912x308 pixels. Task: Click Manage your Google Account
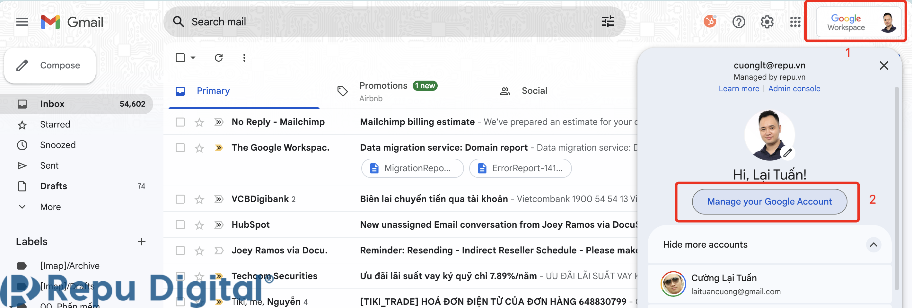[x=769, y=201]
